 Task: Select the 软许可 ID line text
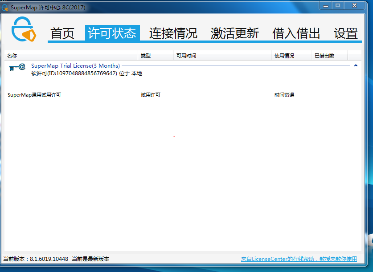[86, 73]
